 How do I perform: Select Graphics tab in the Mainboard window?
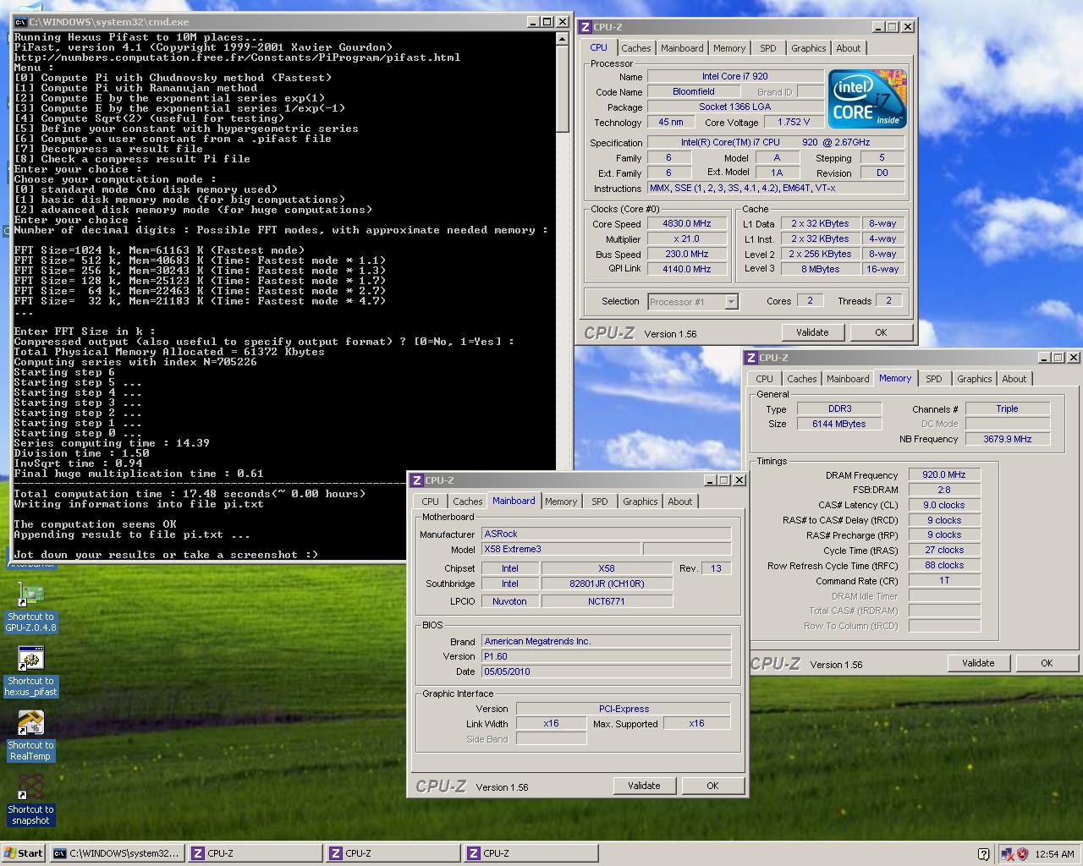[x=640, y=502]
